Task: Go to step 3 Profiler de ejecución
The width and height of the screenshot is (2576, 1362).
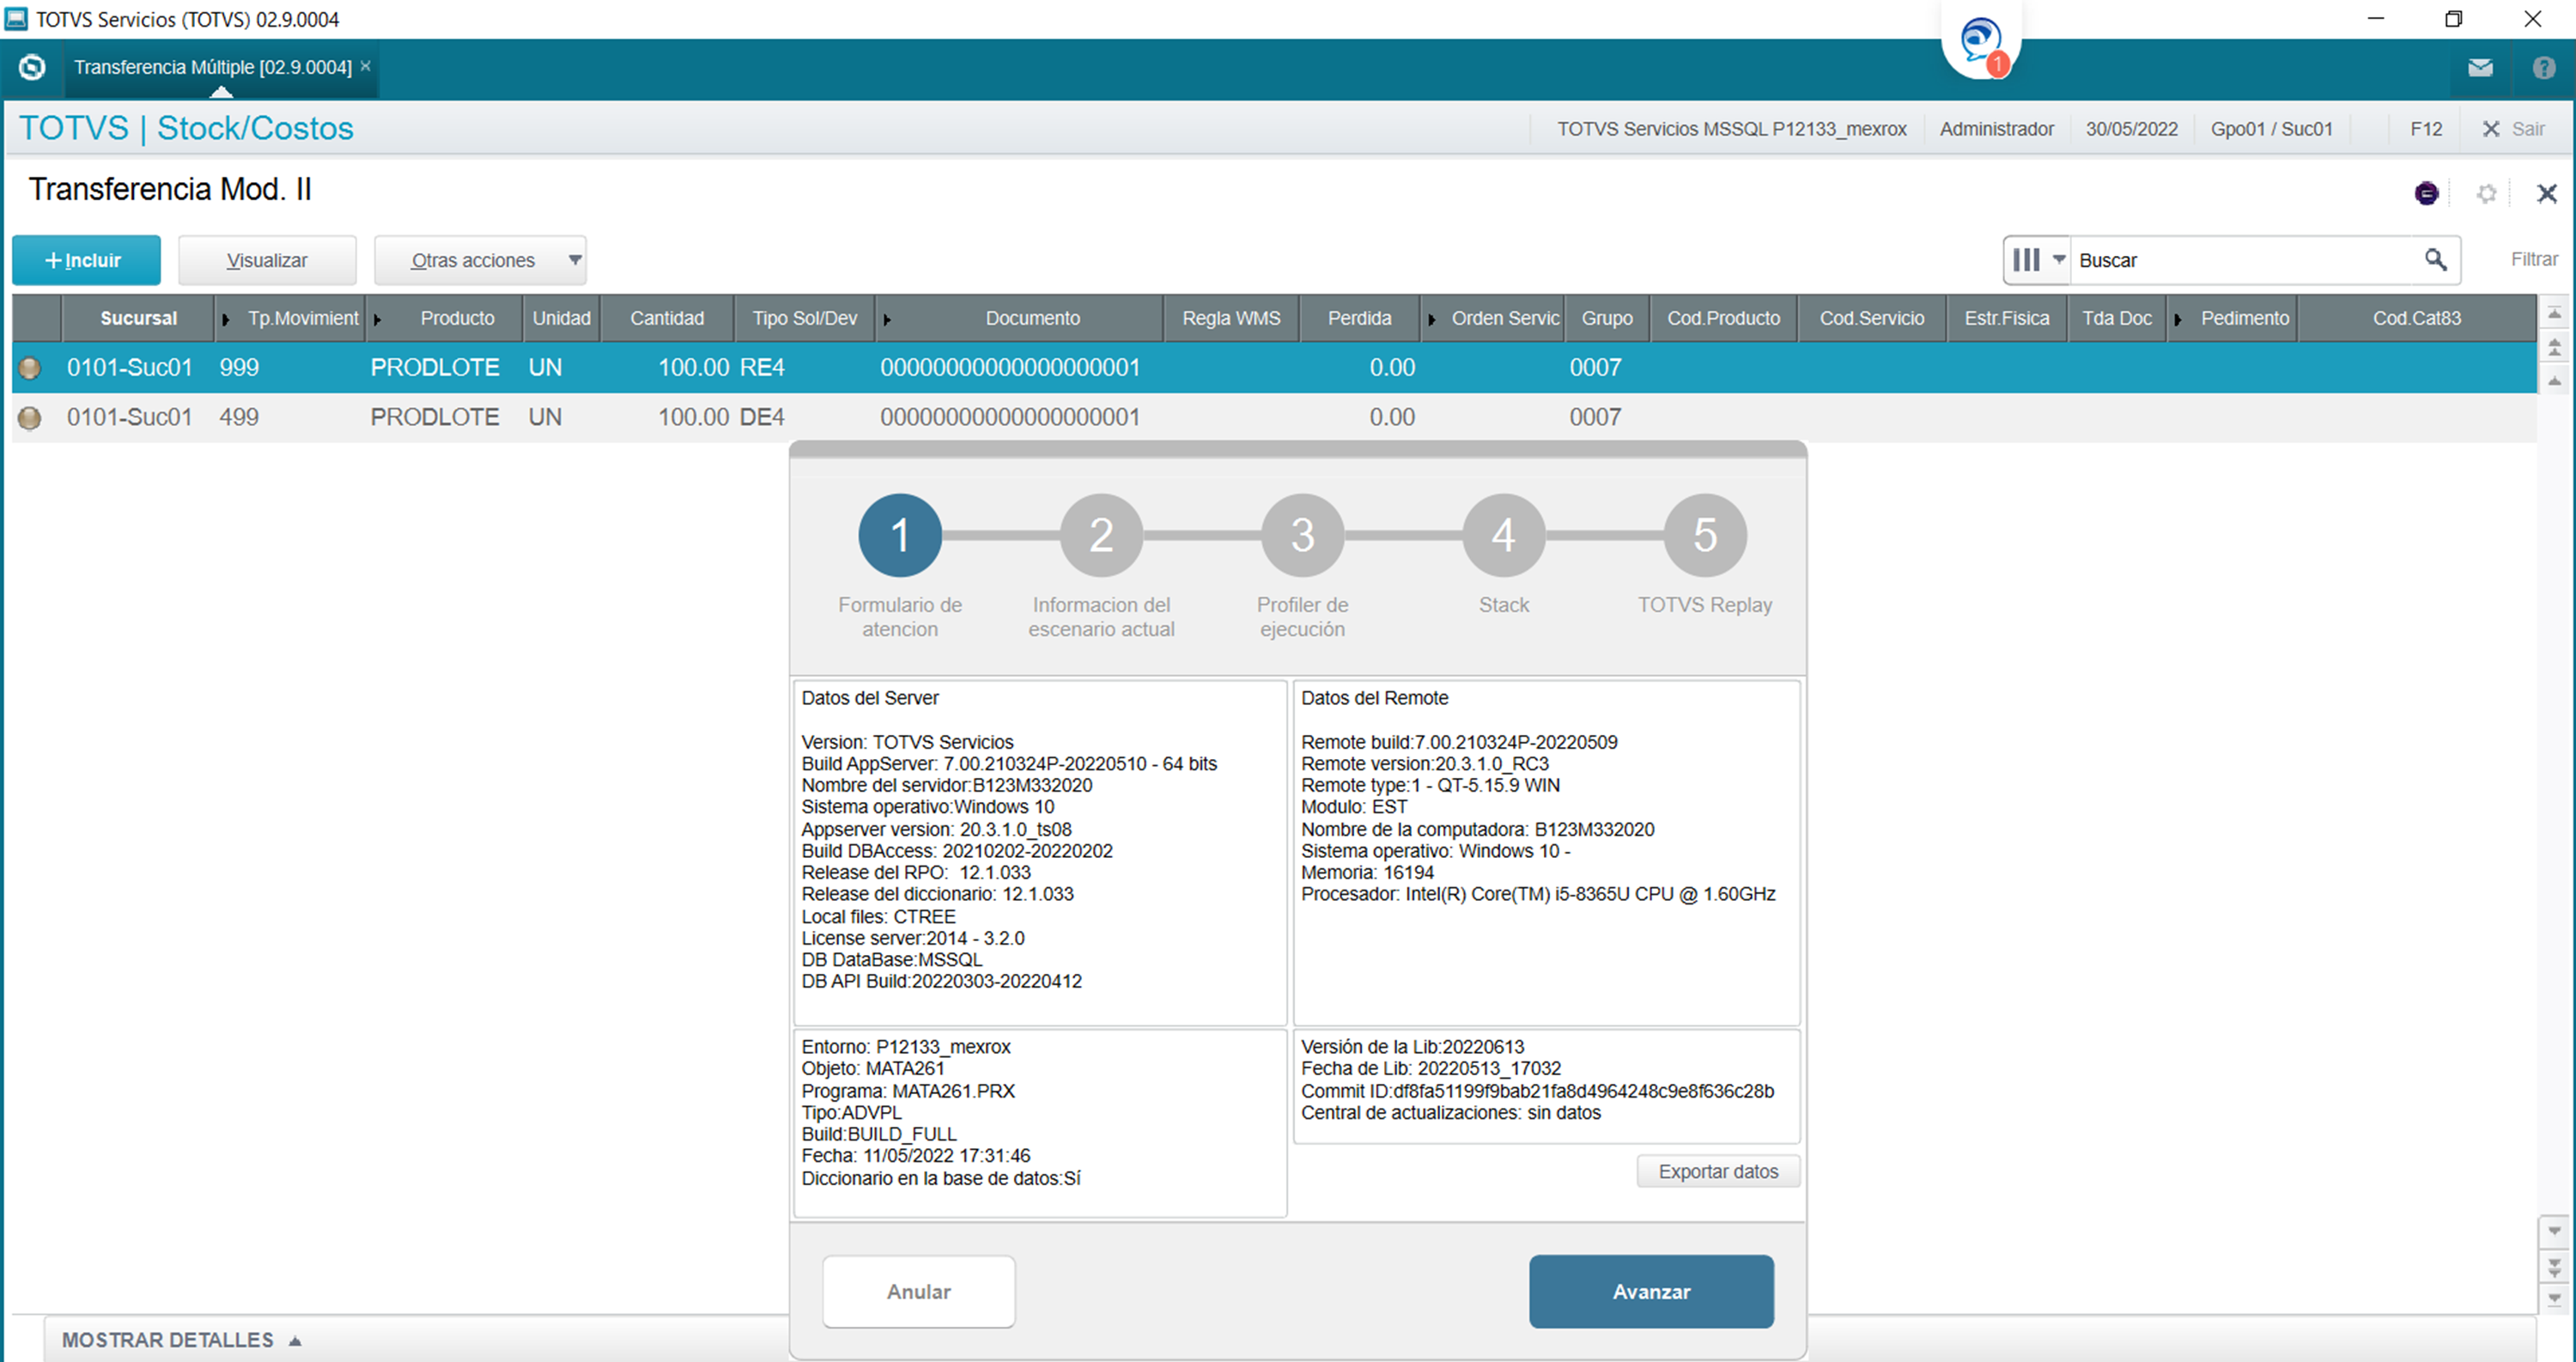Action: 1302,536
